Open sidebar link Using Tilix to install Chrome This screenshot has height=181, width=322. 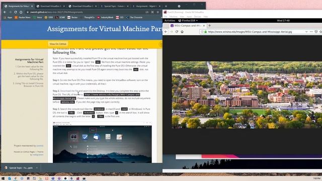pyautogui.click(x=28, y=85)
